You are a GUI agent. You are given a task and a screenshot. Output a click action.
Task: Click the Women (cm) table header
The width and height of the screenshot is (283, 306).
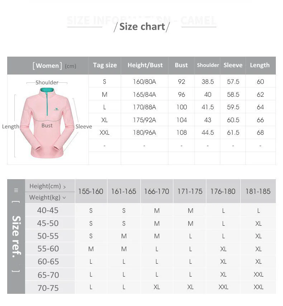54,66
